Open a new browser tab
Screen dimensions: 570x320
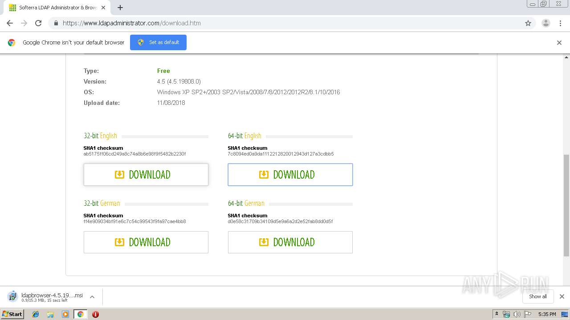coord(120,8)
